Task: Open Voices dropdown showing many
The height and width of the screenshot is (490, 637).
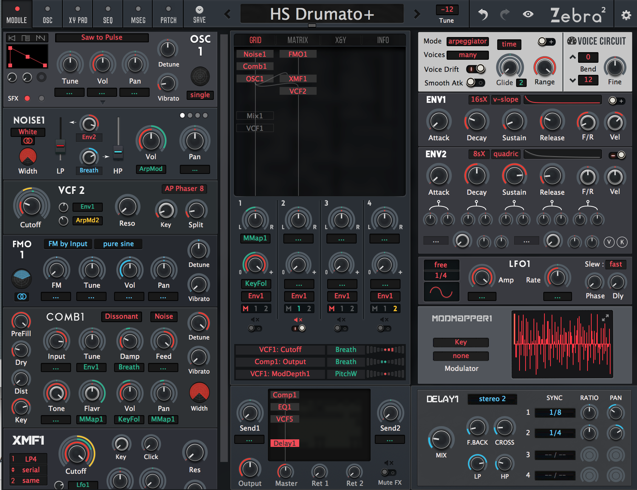Action: coord(468,55)
